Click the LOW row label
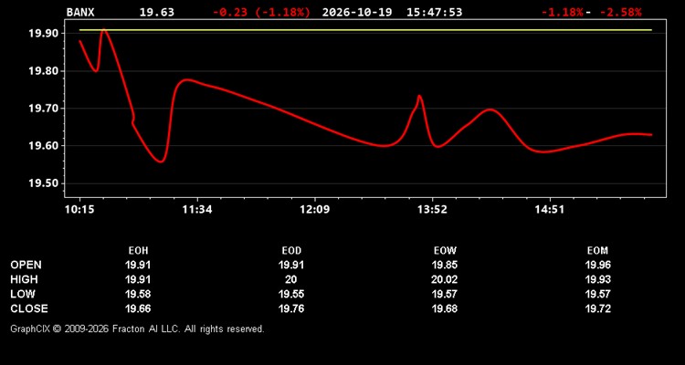685x365 pixels. coord(23,294)
